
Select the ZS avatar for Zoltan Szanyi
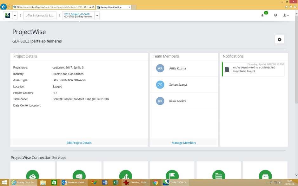160,84
